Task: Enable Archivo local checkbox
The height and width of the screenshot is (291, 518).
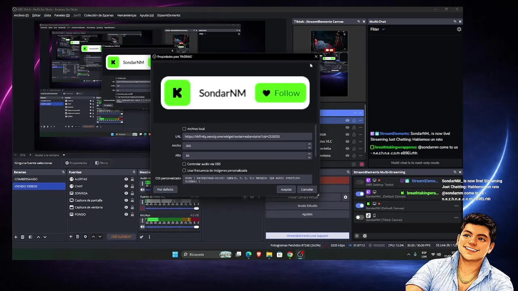Action: point(184,129)
